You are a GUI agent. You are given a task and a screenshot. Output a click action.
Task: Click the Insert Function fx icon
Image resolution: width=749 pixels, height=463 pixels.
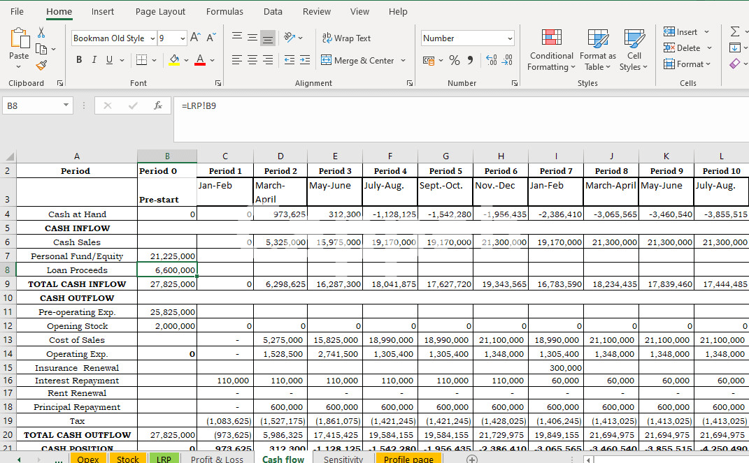(x=158, y=105)
